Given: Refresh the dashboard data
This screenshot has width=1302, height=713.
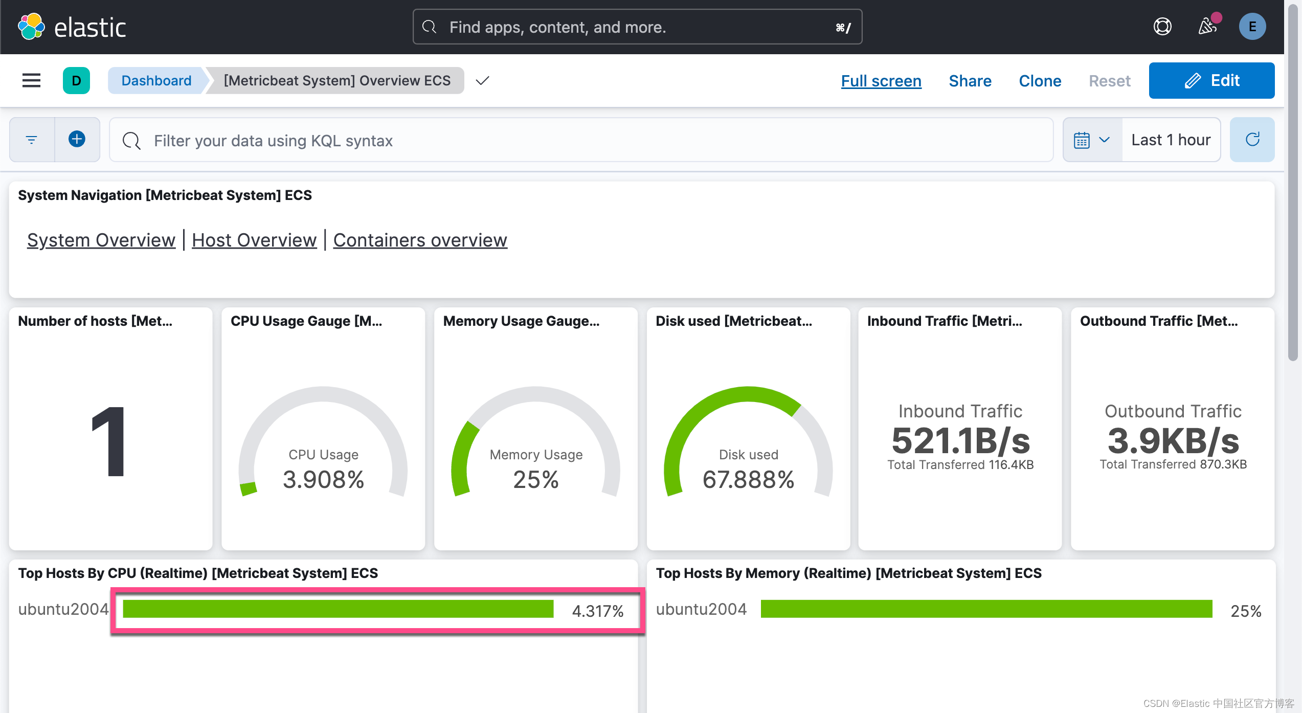Looking at the screenshot, I should (1252, 140).
